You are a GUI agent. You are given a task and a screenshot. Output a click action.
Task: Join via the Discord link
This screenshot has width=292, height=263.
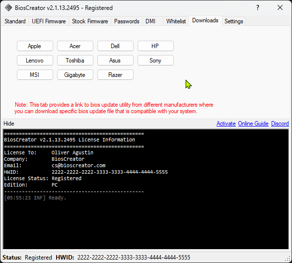(280, 124)
